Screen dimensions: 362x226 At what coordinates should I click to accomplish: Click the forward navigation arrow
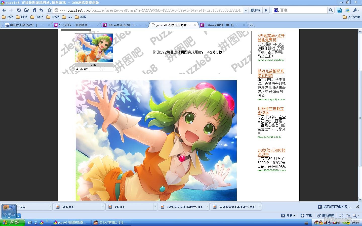pyautogui.click(x=11, y=10)
